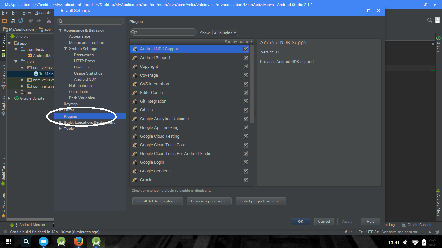Image resolution: width=442 pixels, height=248 pixels.
Task: Disable the GitHub plugin checkbox
Action: 246,110
